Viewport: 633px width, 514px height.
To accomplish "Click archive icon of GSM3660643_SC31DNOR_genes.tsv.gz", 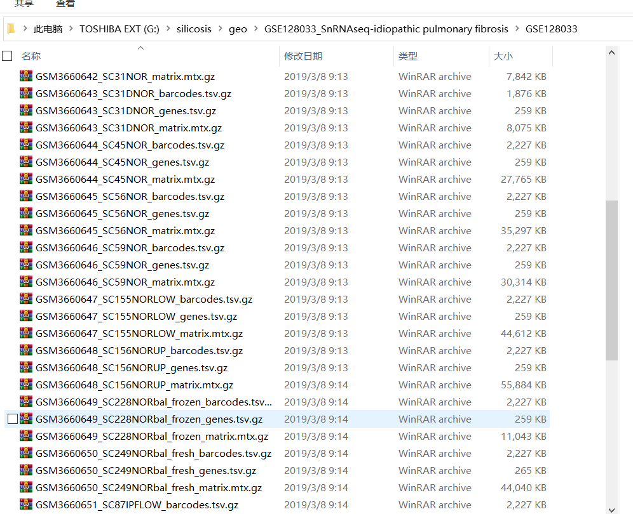I will (26, 110).
